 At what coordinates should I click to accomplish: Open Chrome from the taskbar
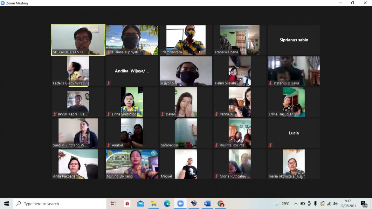coord(221,204)
